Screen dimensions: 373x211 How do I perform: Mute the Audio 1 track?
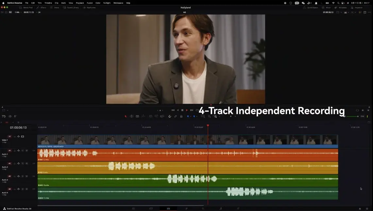27,151
